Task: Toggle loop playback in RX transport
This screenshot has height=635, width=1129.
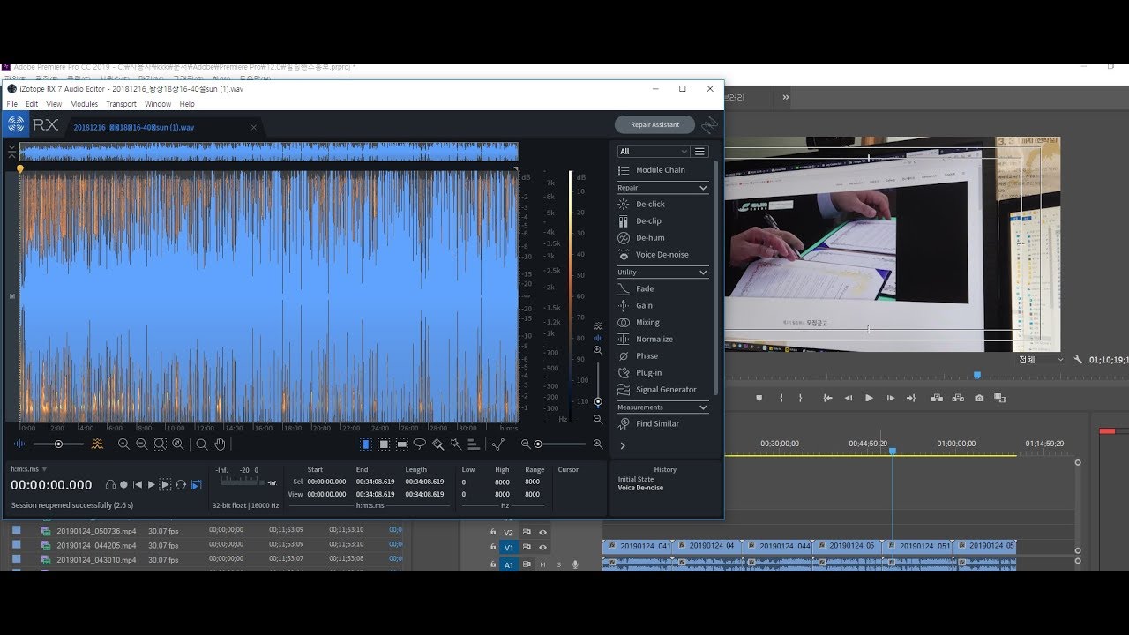Action: pyautogui.click(x=181, y=484)
